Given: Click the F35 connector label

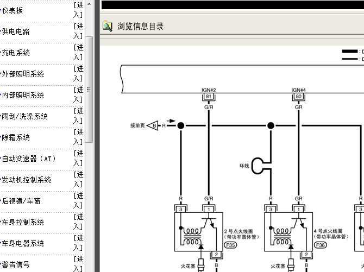Looking at the screenshot, I should pyautogui.click(x=230, y=245).
